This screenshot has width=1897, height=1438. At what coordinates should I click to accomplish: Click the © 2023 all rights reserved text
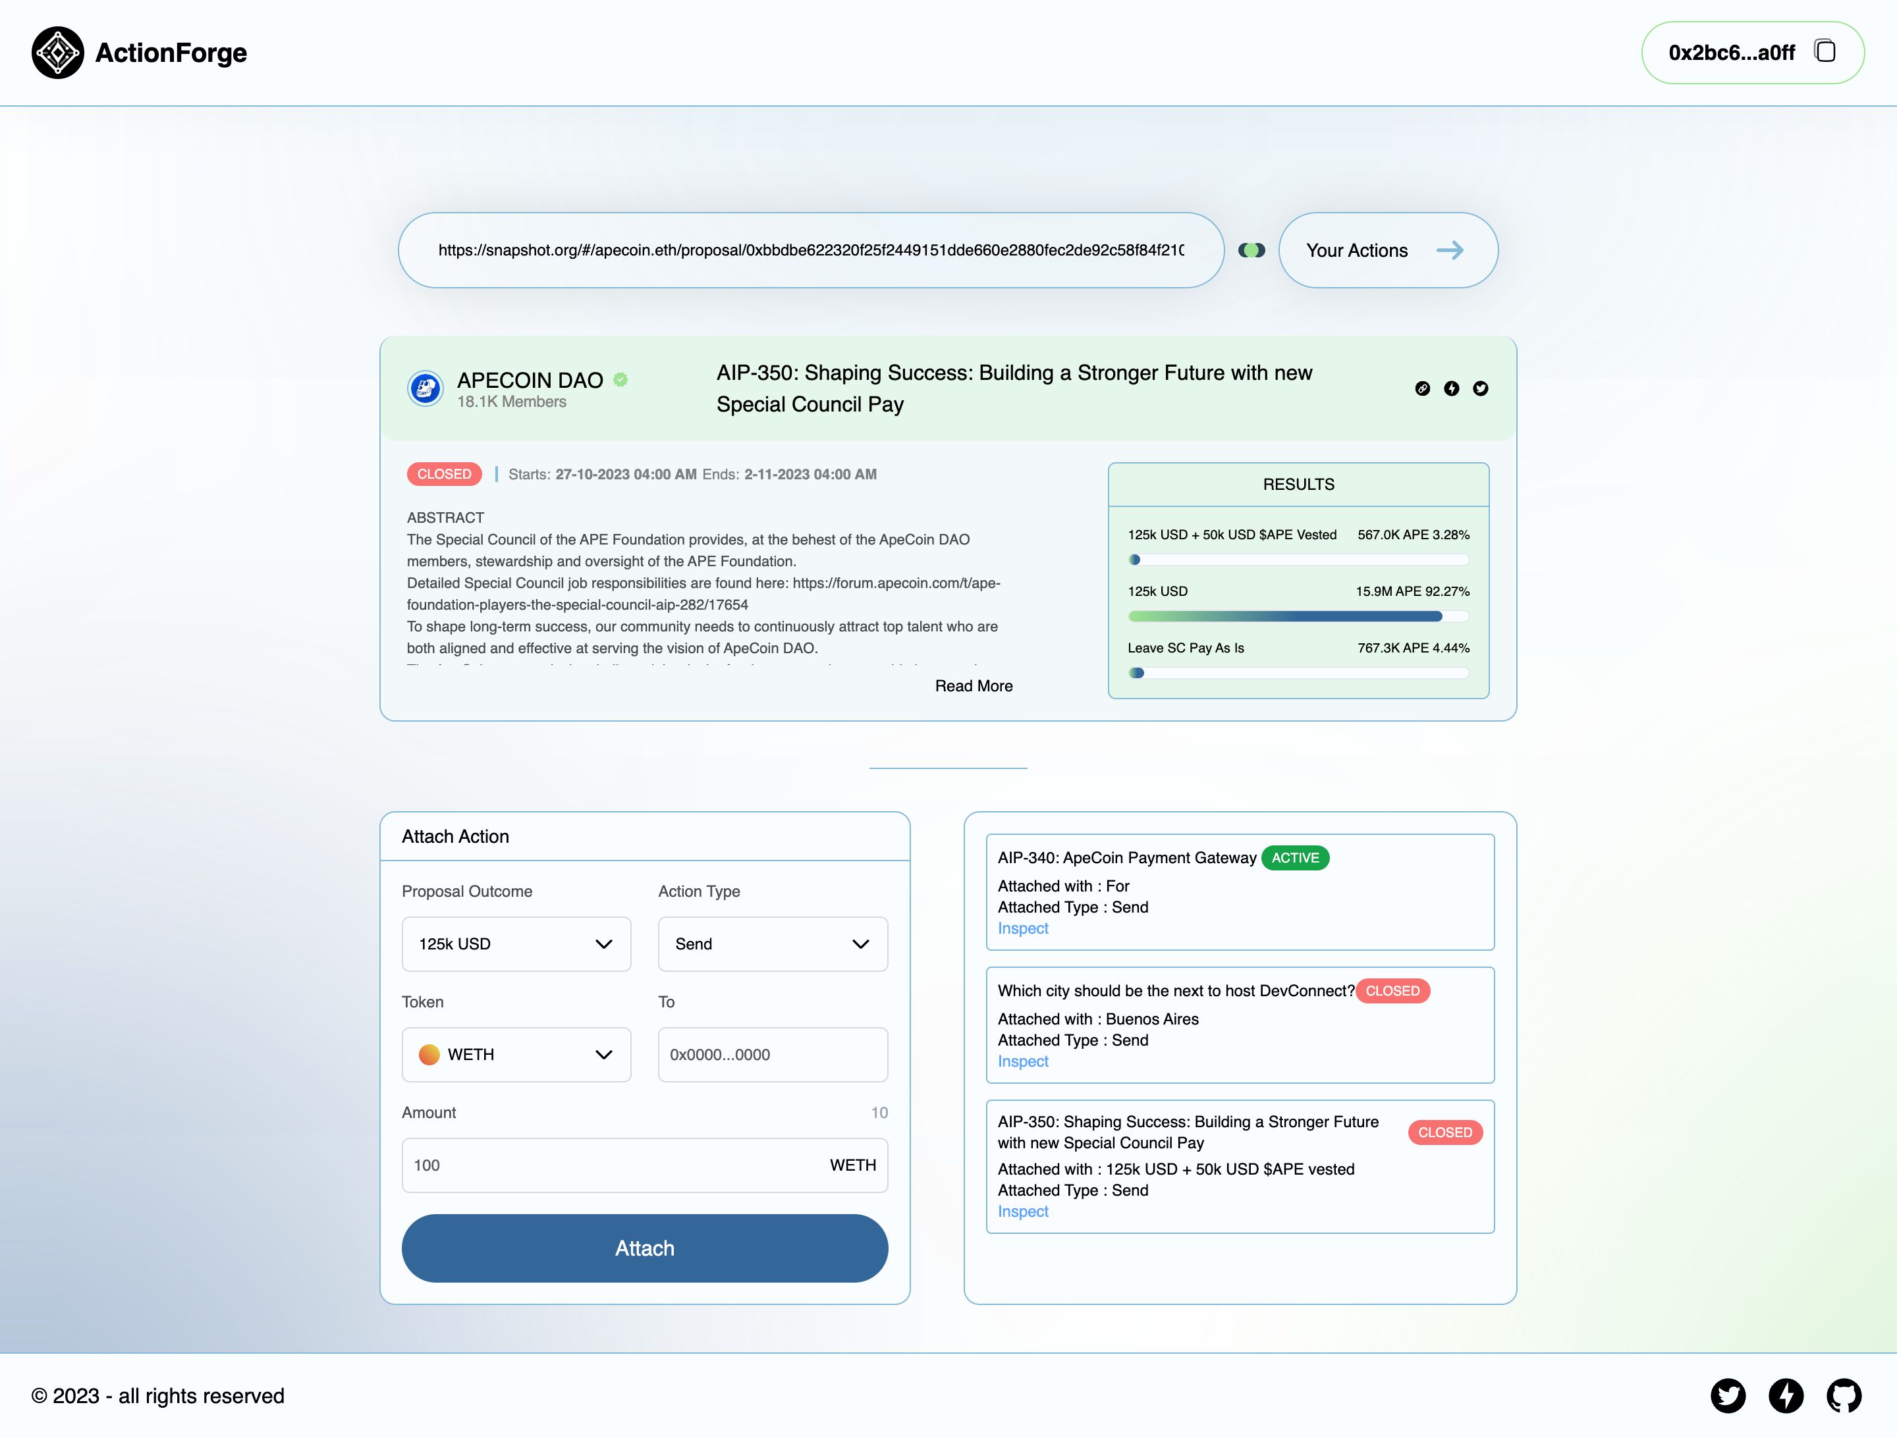pyautogui.click(x=158, y=1396)
